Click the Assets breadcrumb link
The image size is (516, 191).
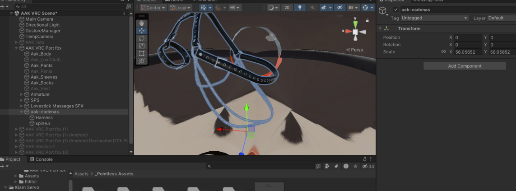(81, 174)
